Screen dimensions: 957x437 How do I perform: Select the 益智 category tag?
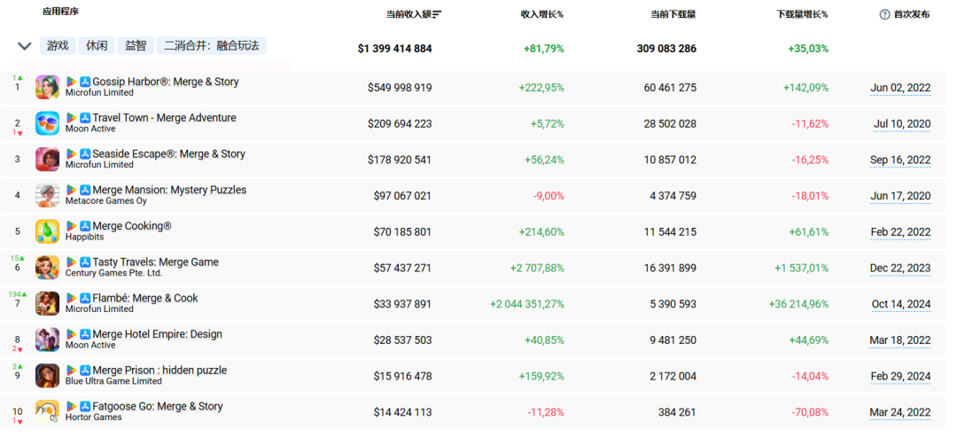[136, 46]
